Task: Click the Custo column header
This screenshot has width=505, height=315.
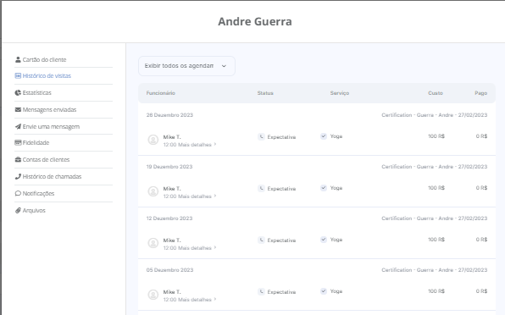Action: click(x=436, y=93)
